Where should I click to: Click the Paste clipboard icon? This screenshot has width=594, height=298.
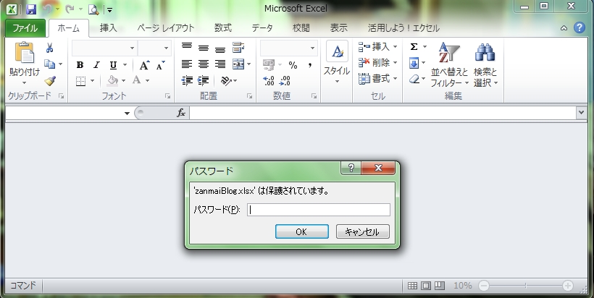click(24, 53)
